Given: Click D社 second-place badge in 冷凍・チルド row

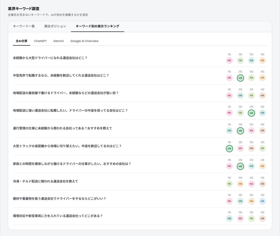Looking at the screenshot, I should [240, 184].
